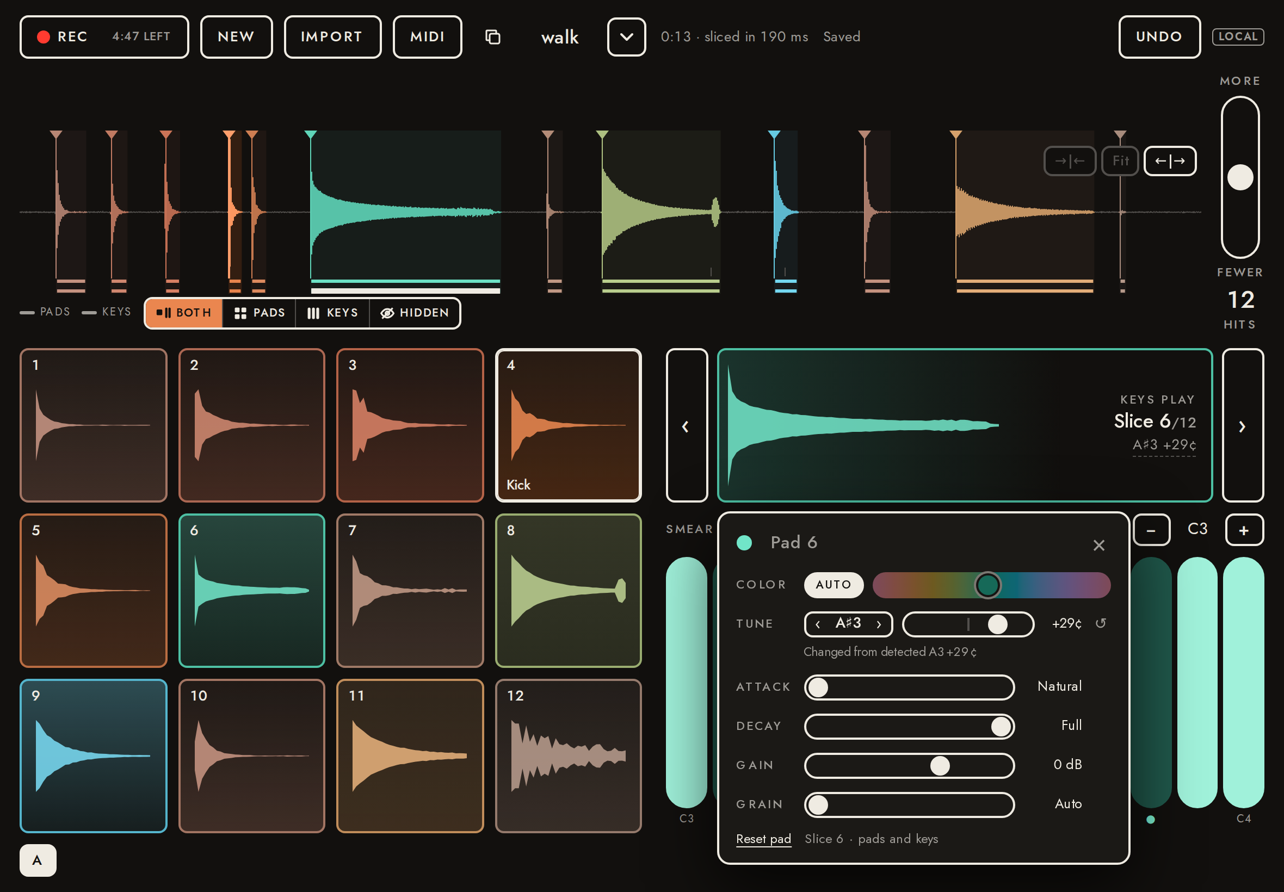1284x892 pixels.
Task: Click the NEW button
Action: point(237,37)
